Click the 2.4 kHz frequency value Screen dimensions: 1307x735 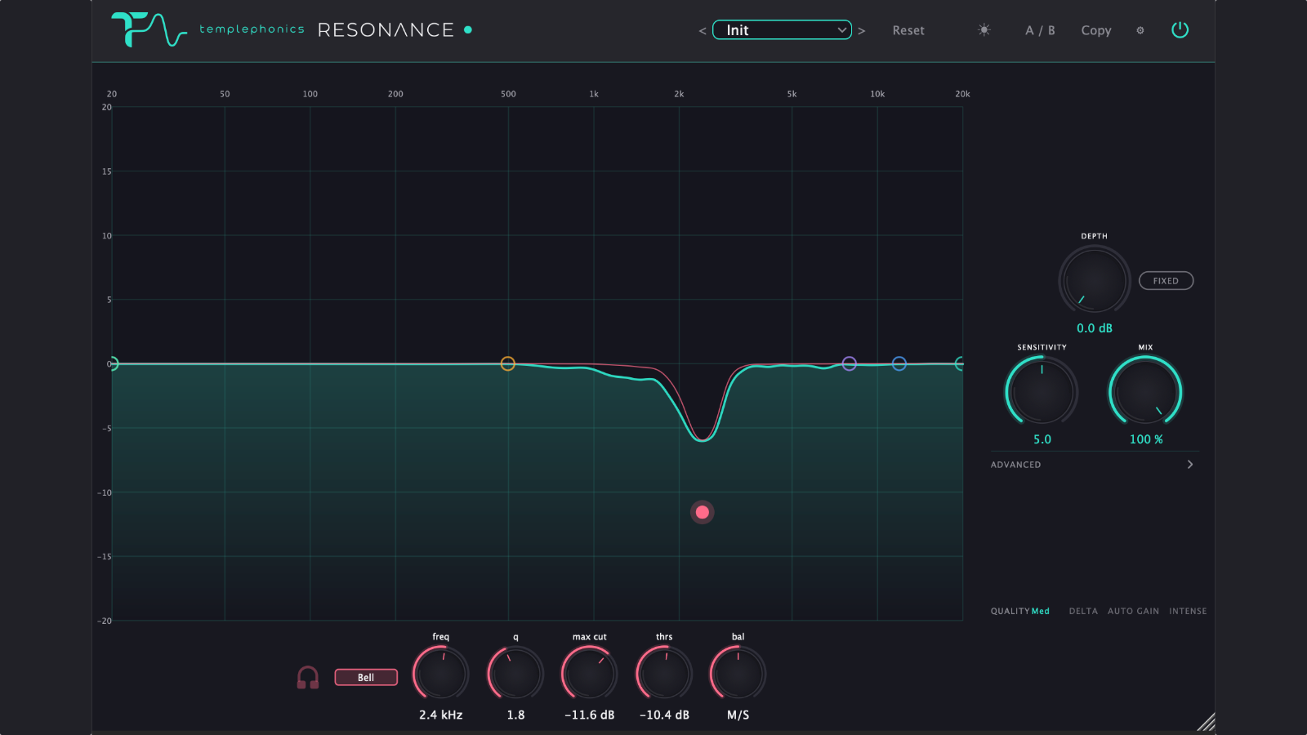441,715
